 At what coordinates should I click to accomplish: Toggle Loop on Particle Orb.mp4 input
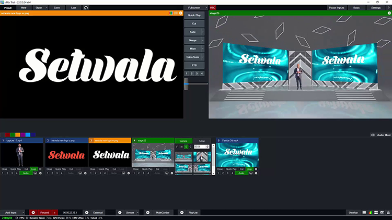(x=249, y=169)
